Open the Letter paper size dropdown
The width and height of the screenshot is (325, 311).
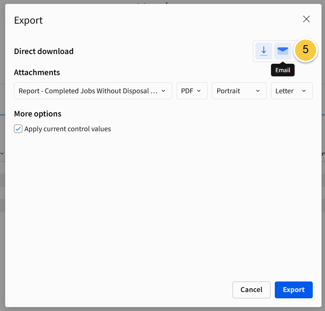point(292,91)
